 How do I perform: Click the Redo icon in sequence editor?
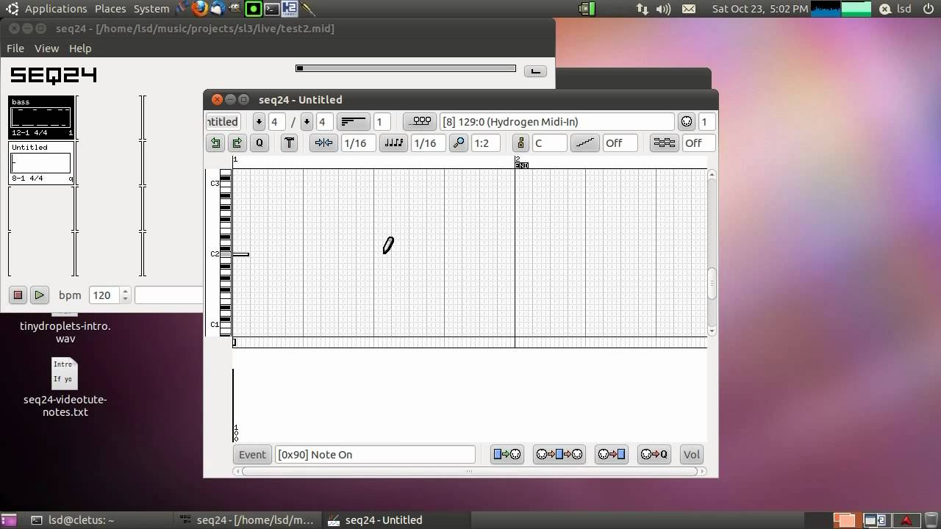[237, 143]
